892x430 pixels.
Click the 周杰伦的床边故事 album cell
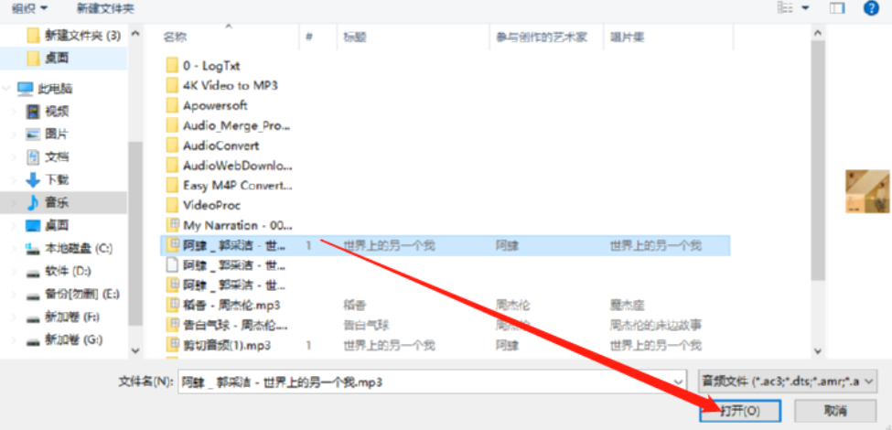[656, 326]
